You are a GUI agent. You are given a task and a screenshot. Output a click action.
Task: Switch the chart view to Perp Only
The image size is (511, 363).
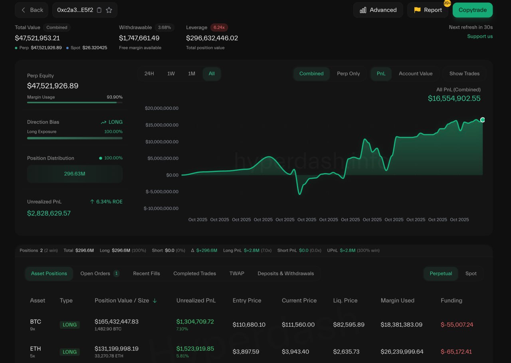348,74
